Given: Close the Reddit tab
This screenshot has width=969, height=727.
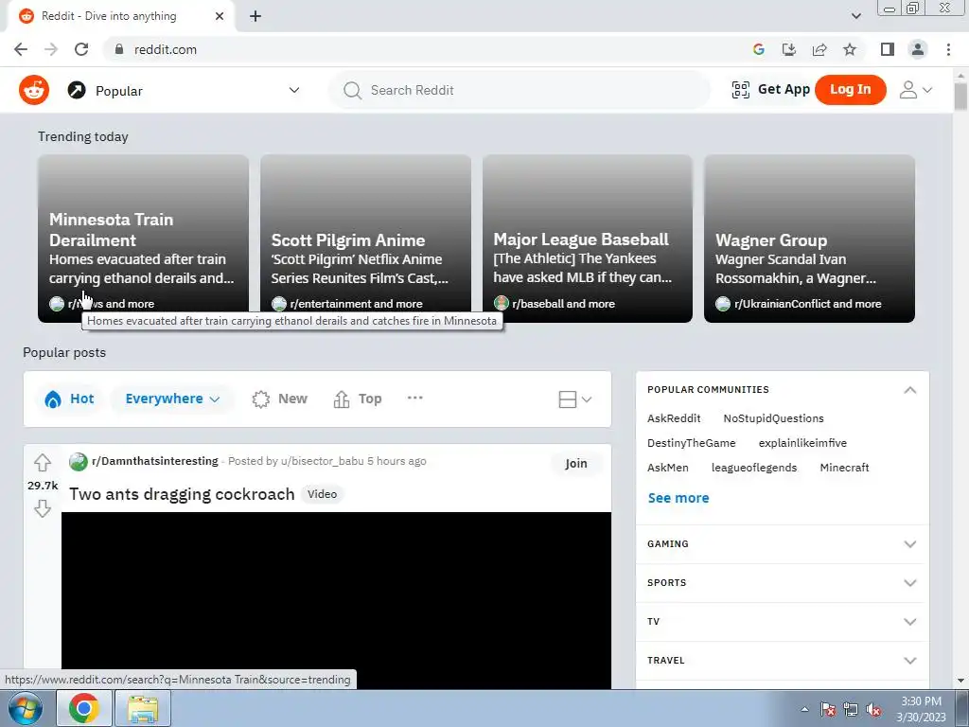Looking at the screenshot, I should [220, 16].
